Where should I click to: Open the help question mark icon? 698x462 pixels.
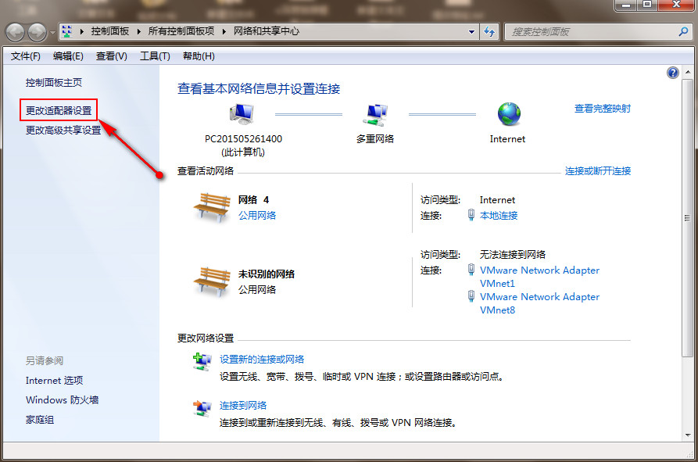[672, 73]
